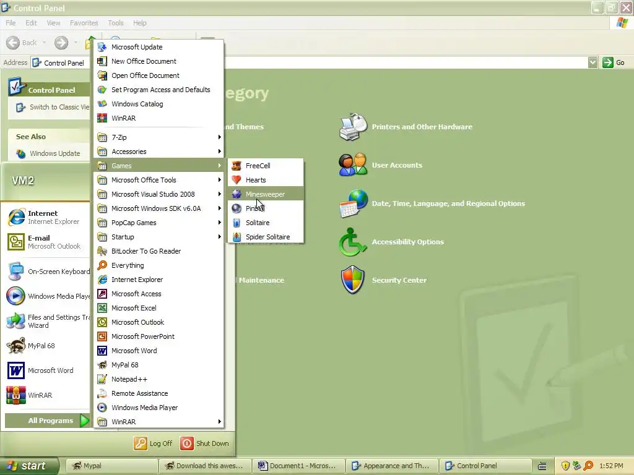Click the Notepad++ icon
634x475 pixels.
(x=102, y=379)
